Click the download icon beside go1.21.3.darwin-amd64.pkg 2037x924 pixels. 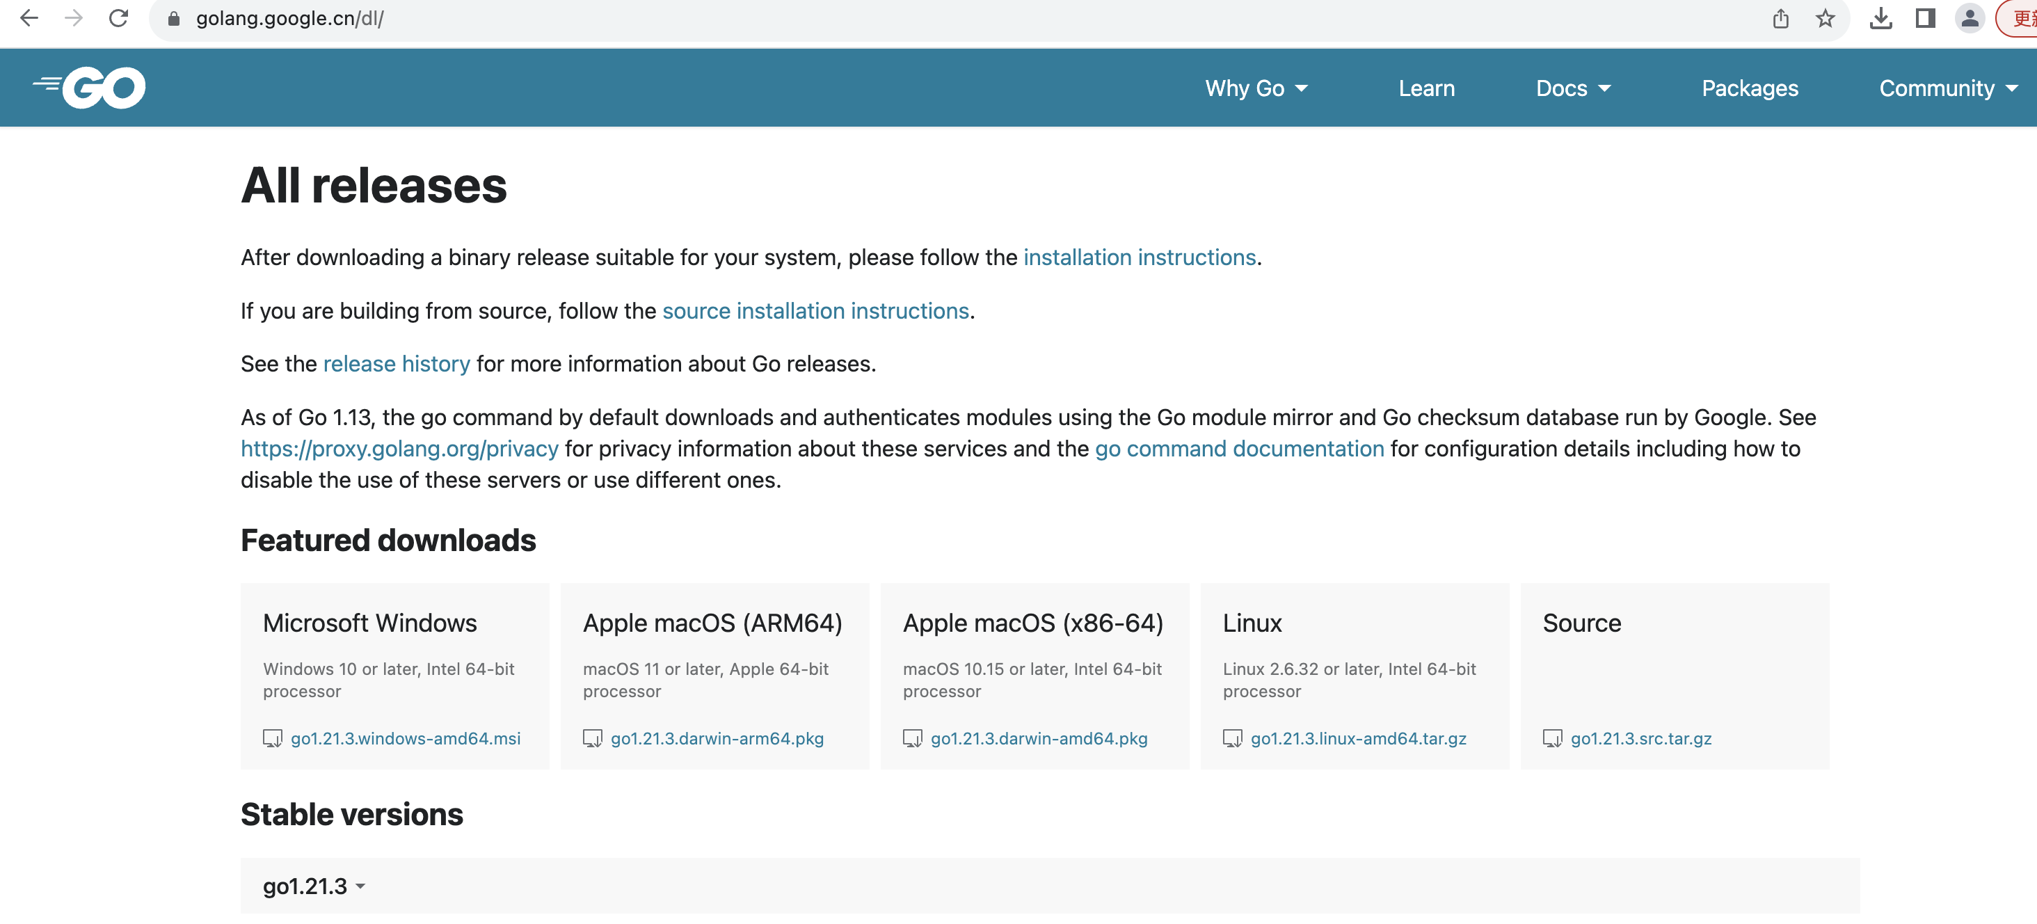tap(913, 739)
